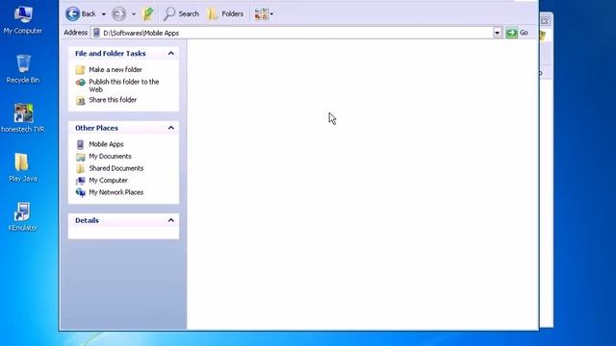The height and width of the screenshot is (346, 616).
Task: Click Share this folder
Action: [x=113, y=100]
